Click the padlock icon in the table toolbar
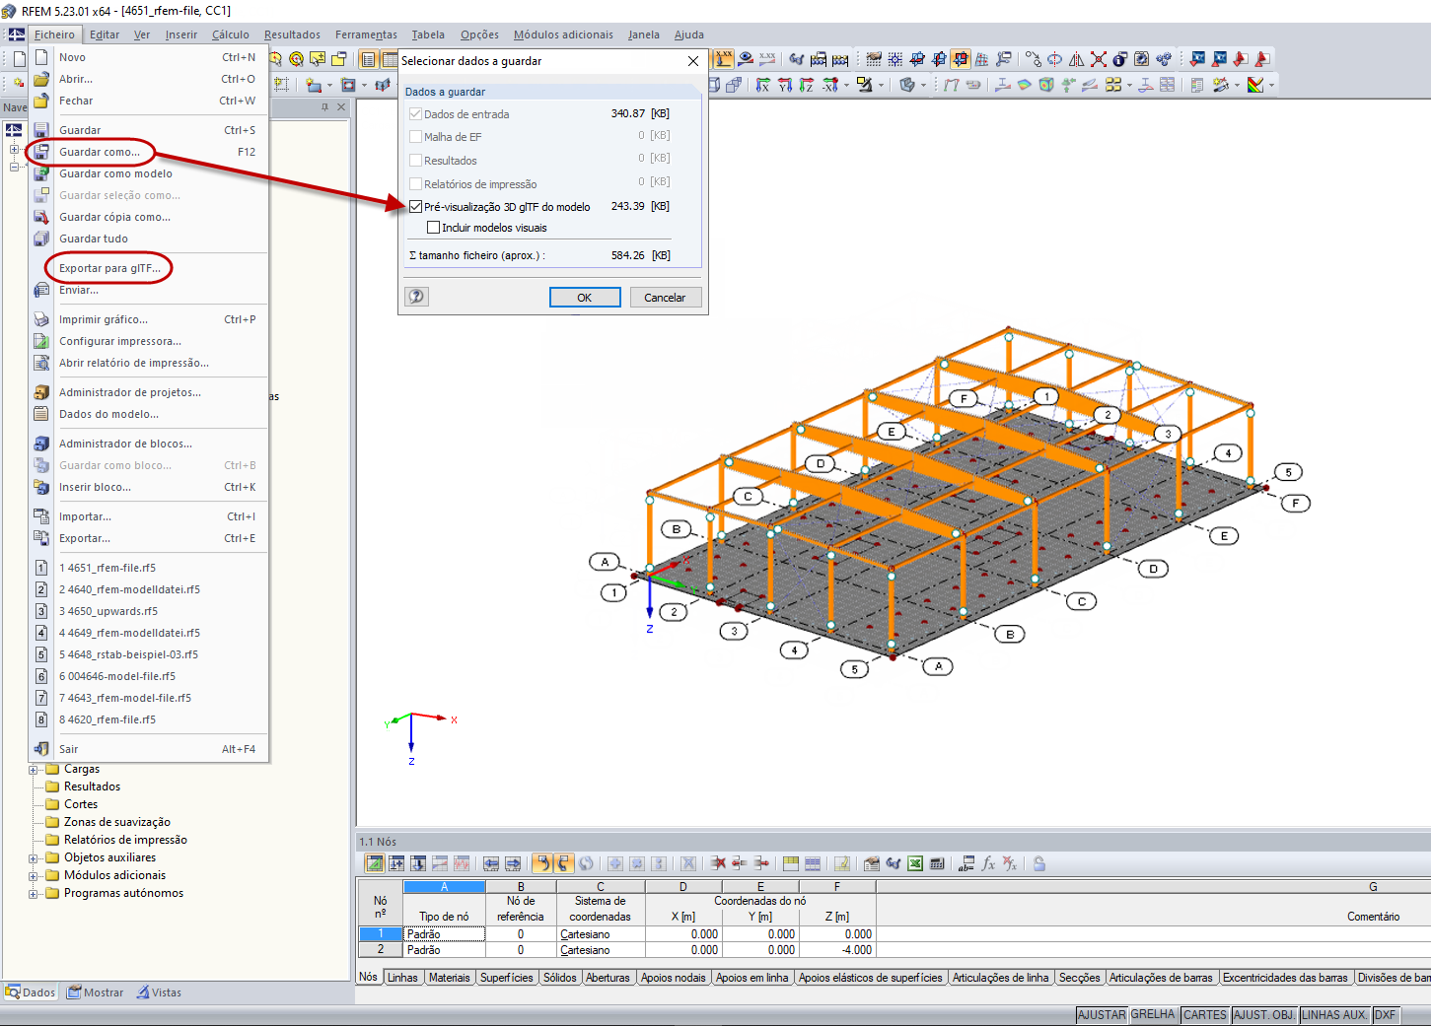Viewport: 1431px width, 1026px height. (x=1039, y=863)
